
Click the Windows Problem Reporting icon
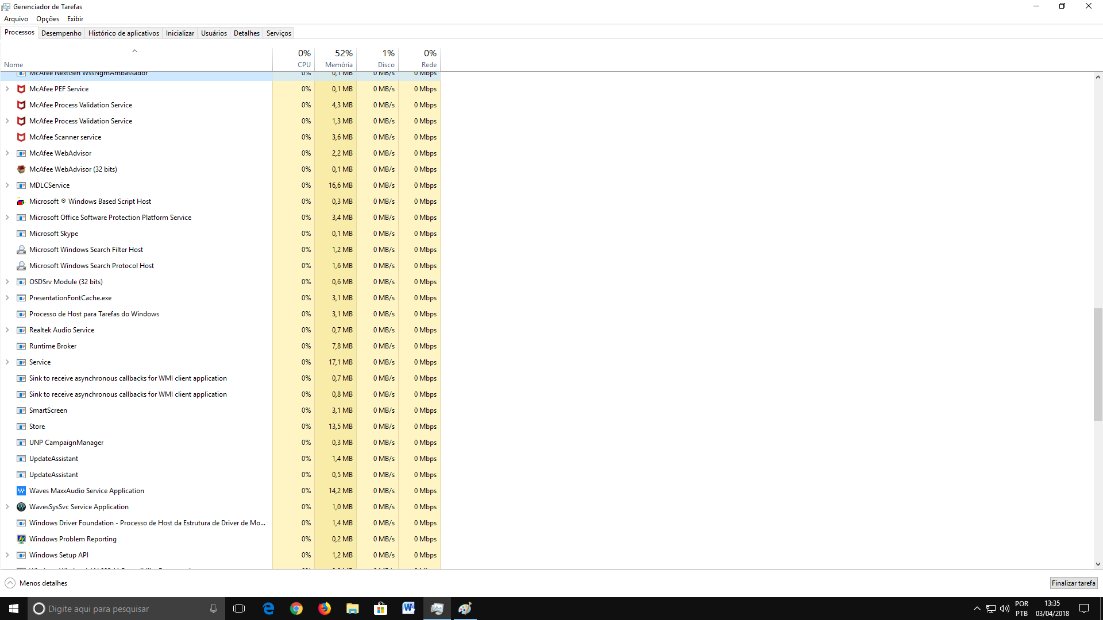[21, 539]
